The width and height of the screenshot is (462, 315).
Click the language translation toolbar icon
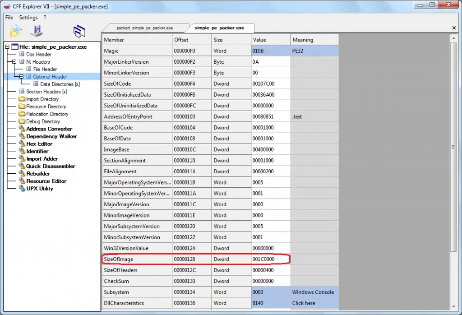click(x=79, y=31)
